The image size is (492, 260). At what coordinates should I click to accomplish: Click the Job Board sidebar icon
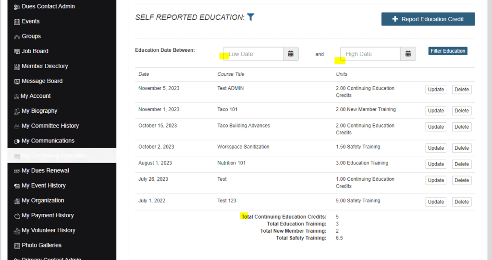click(x=17, y=51)
